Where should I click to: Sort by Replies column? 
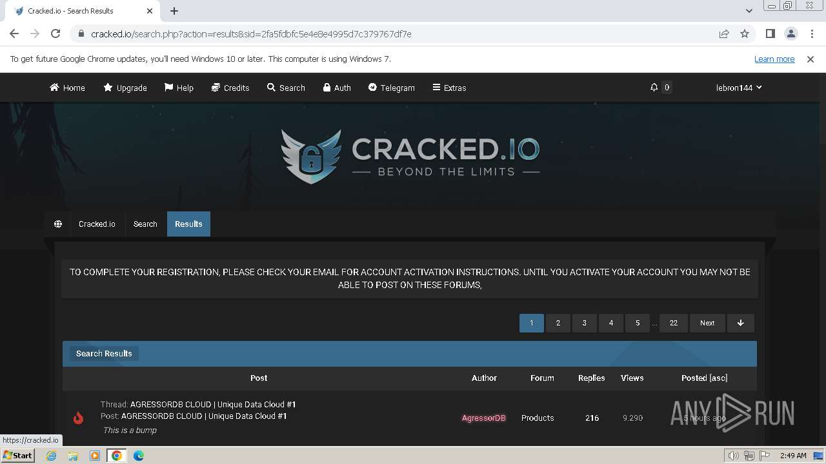click(592, 378)
